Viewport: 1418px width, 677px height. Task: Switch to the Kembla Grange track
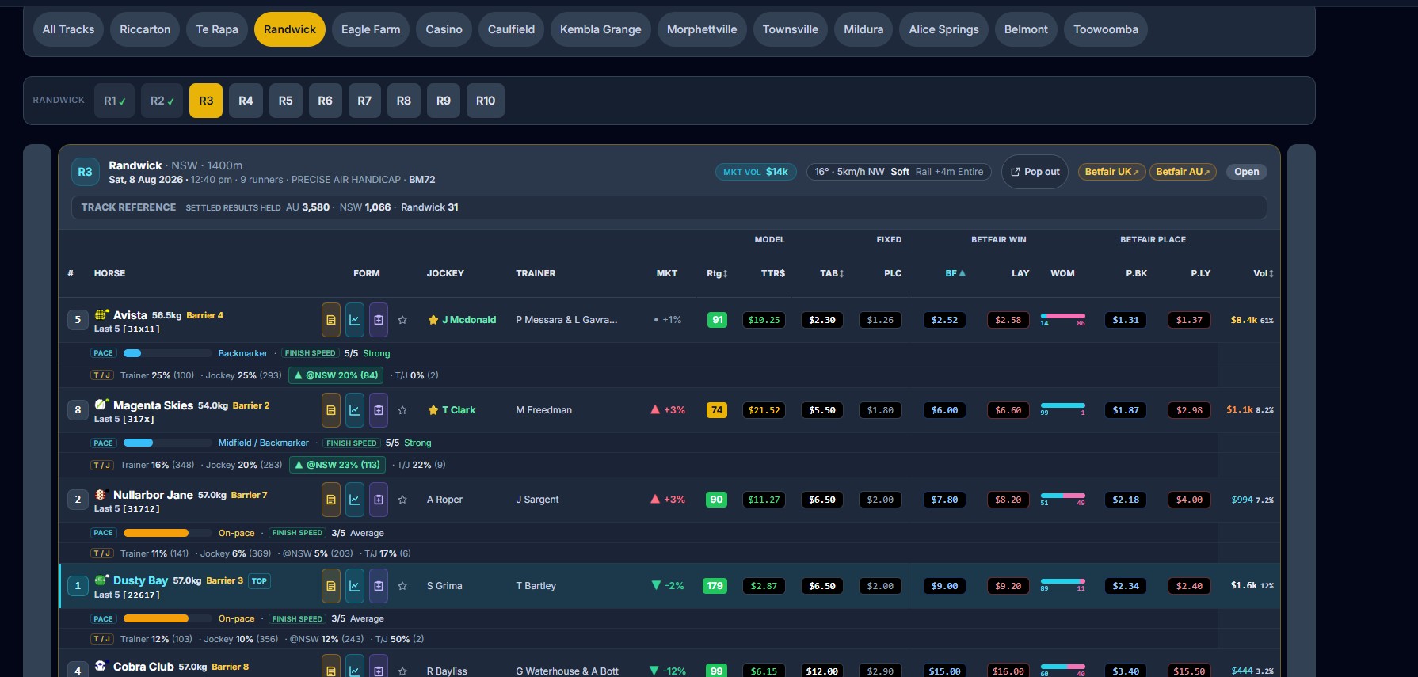pos(600,29)
